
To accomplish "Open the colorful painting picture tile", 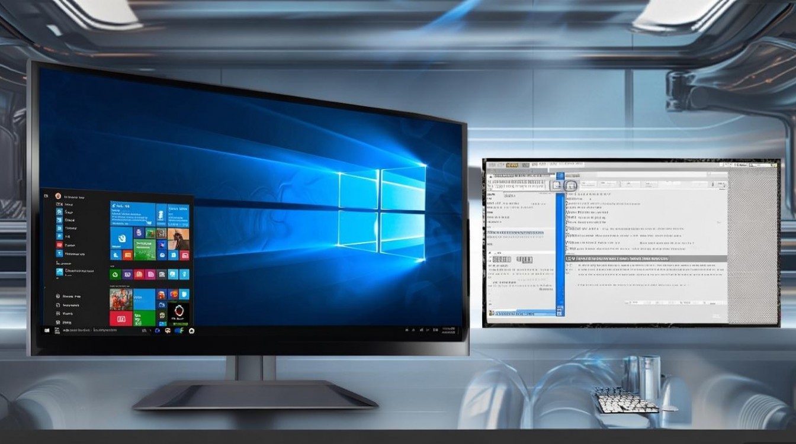I will (121, 299).
